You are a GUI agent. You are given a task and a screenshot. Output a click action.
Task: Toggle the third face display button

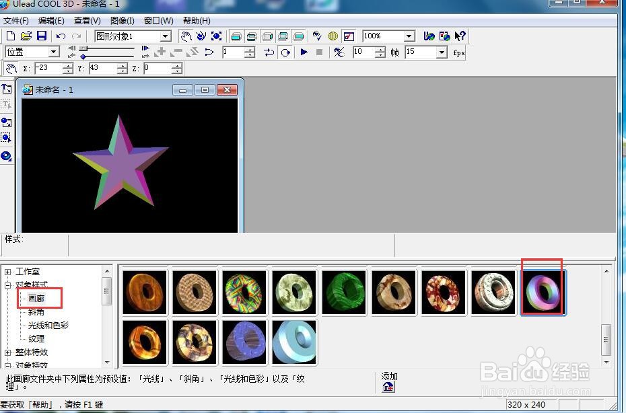click(x=267, y=36)
